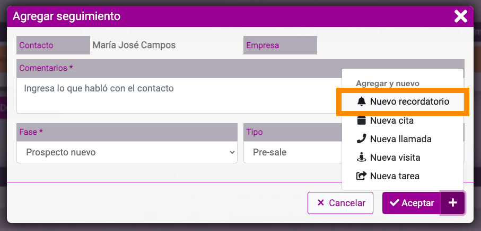The image size is (481, 231).
Task: Toggle the plus split-button next to Aceptar
Action: [x=453, y=203]
